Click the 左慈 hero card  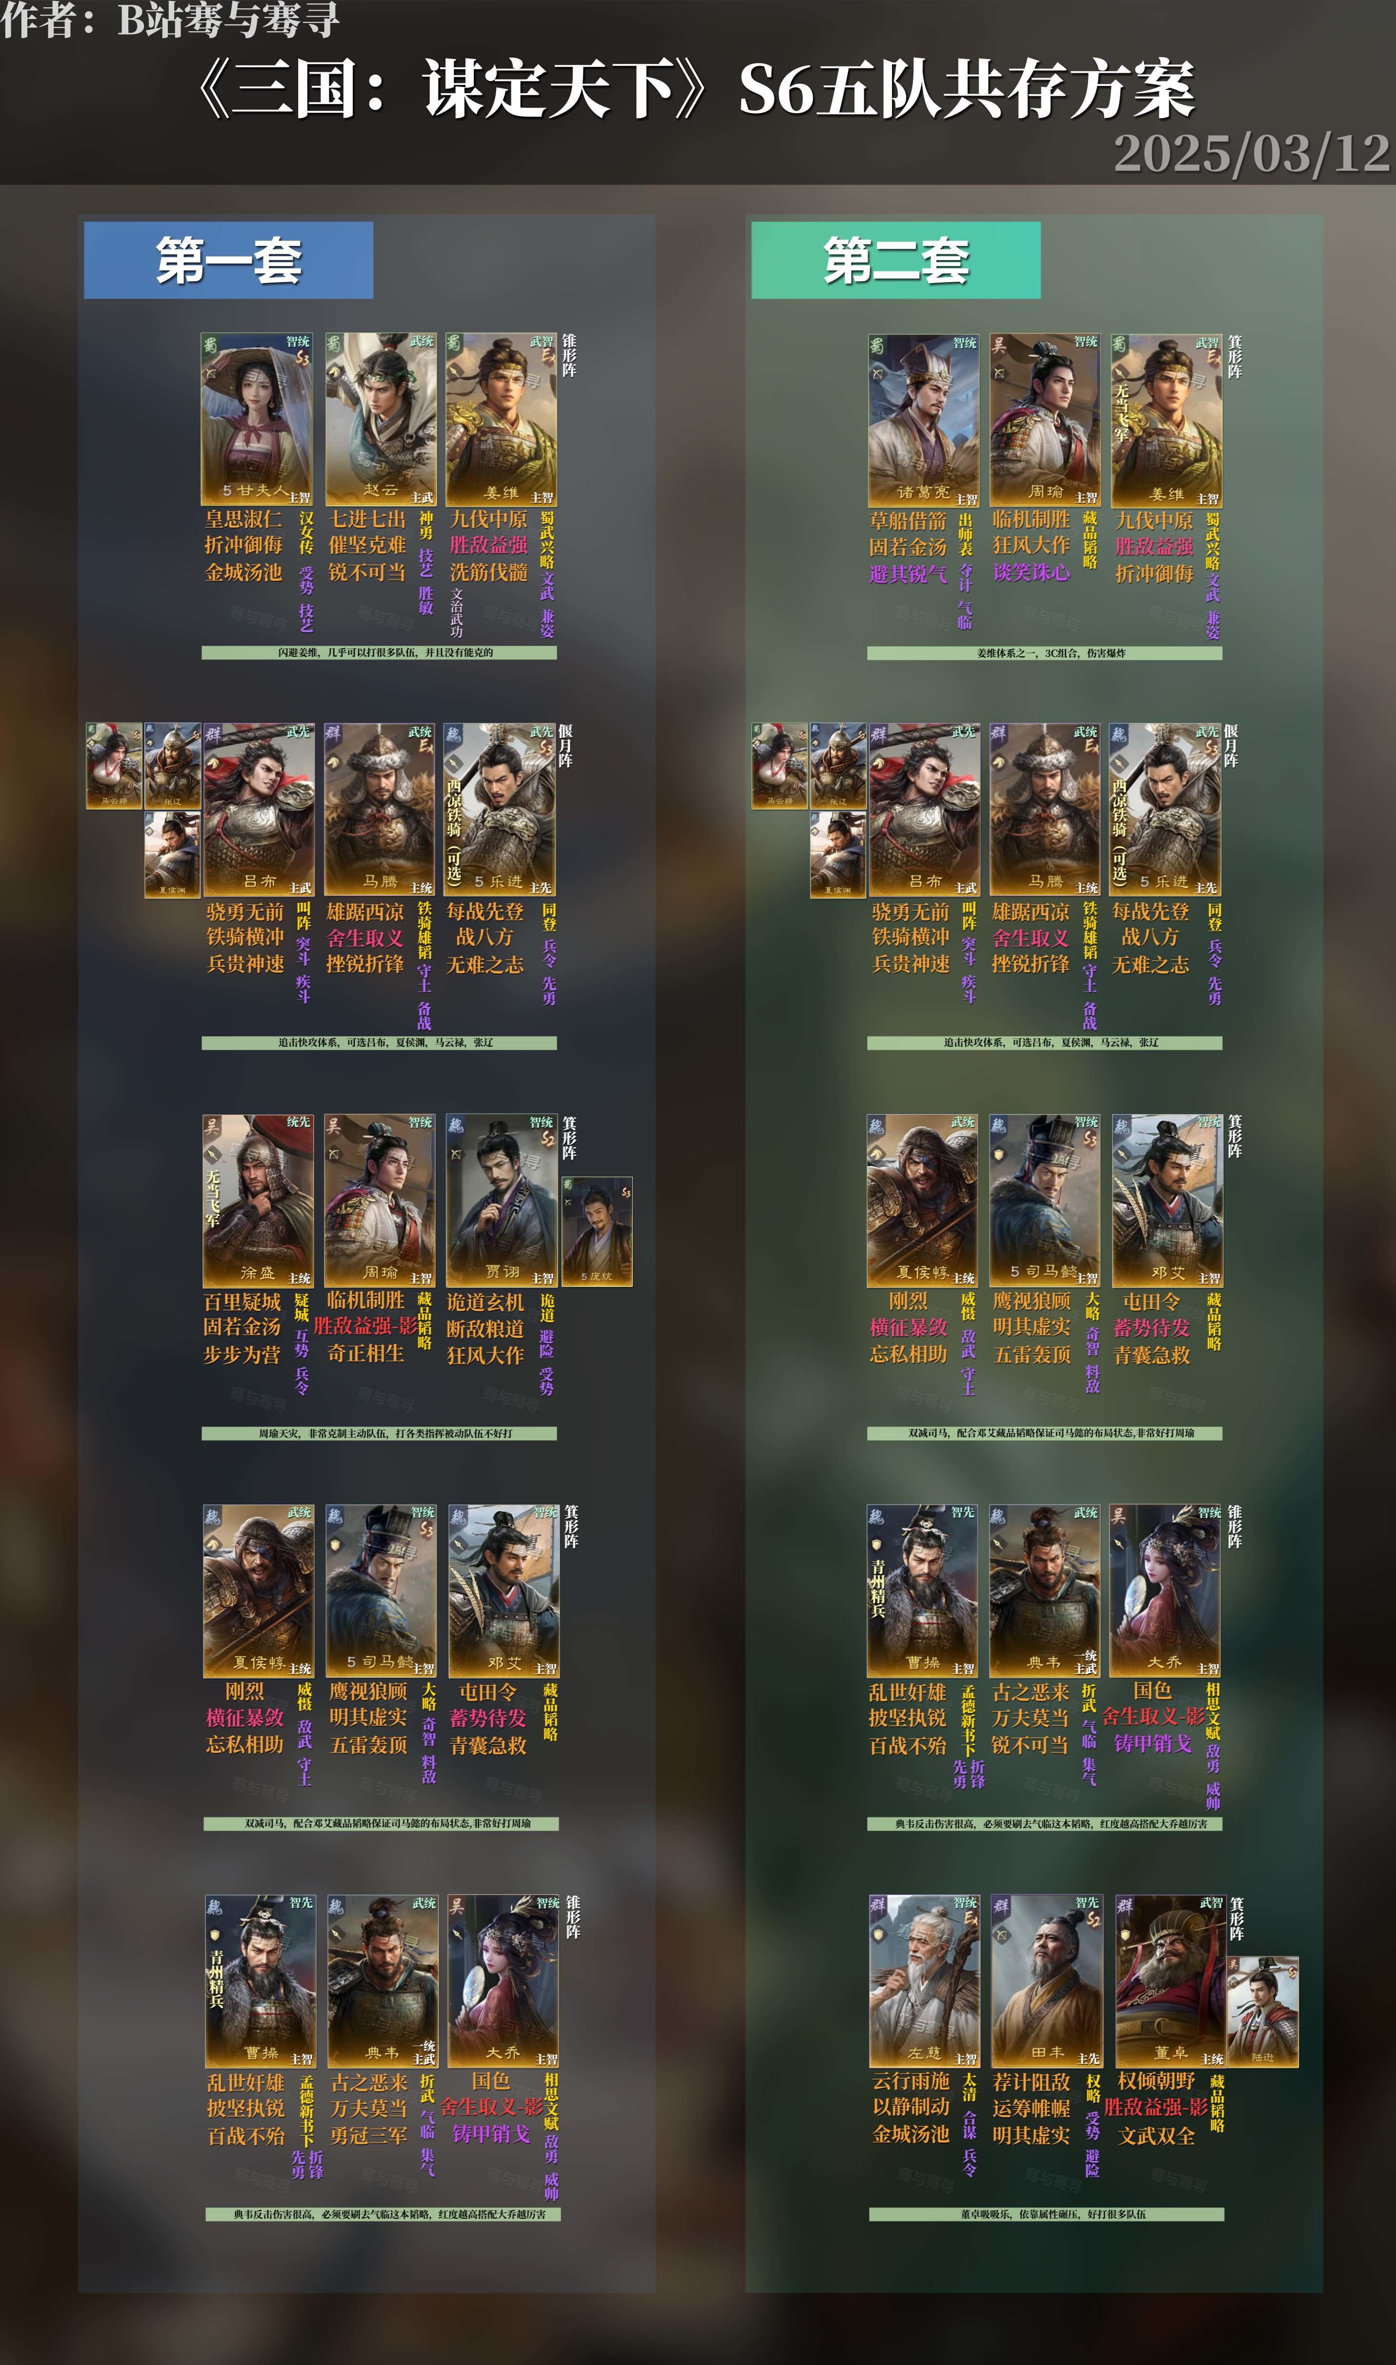click(x=925, y=1982)
